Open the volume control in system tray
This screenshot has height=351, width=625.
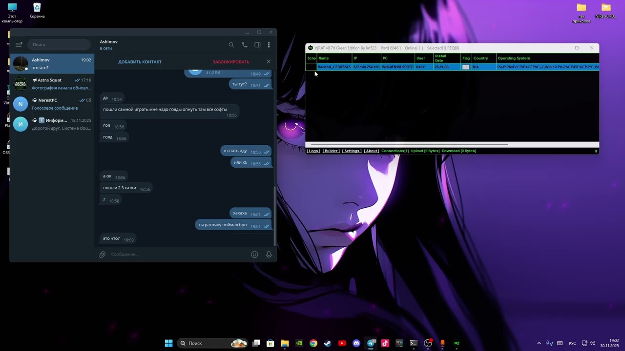pyautogui.click(x=592, y=343)
